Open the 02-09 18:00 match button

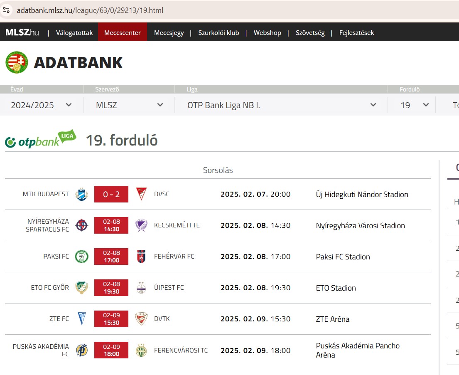point(111,350)
